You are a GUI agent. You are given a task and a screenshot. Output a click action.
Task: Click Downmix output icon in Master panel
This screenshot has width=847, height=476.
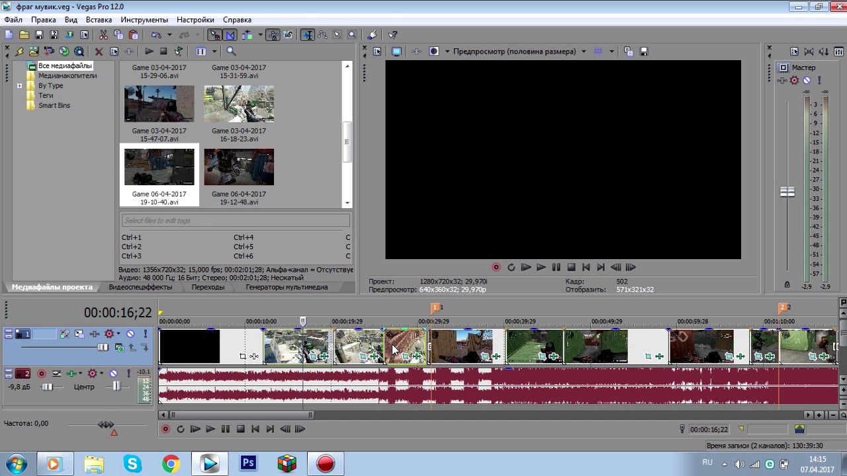tap(809, 51)
